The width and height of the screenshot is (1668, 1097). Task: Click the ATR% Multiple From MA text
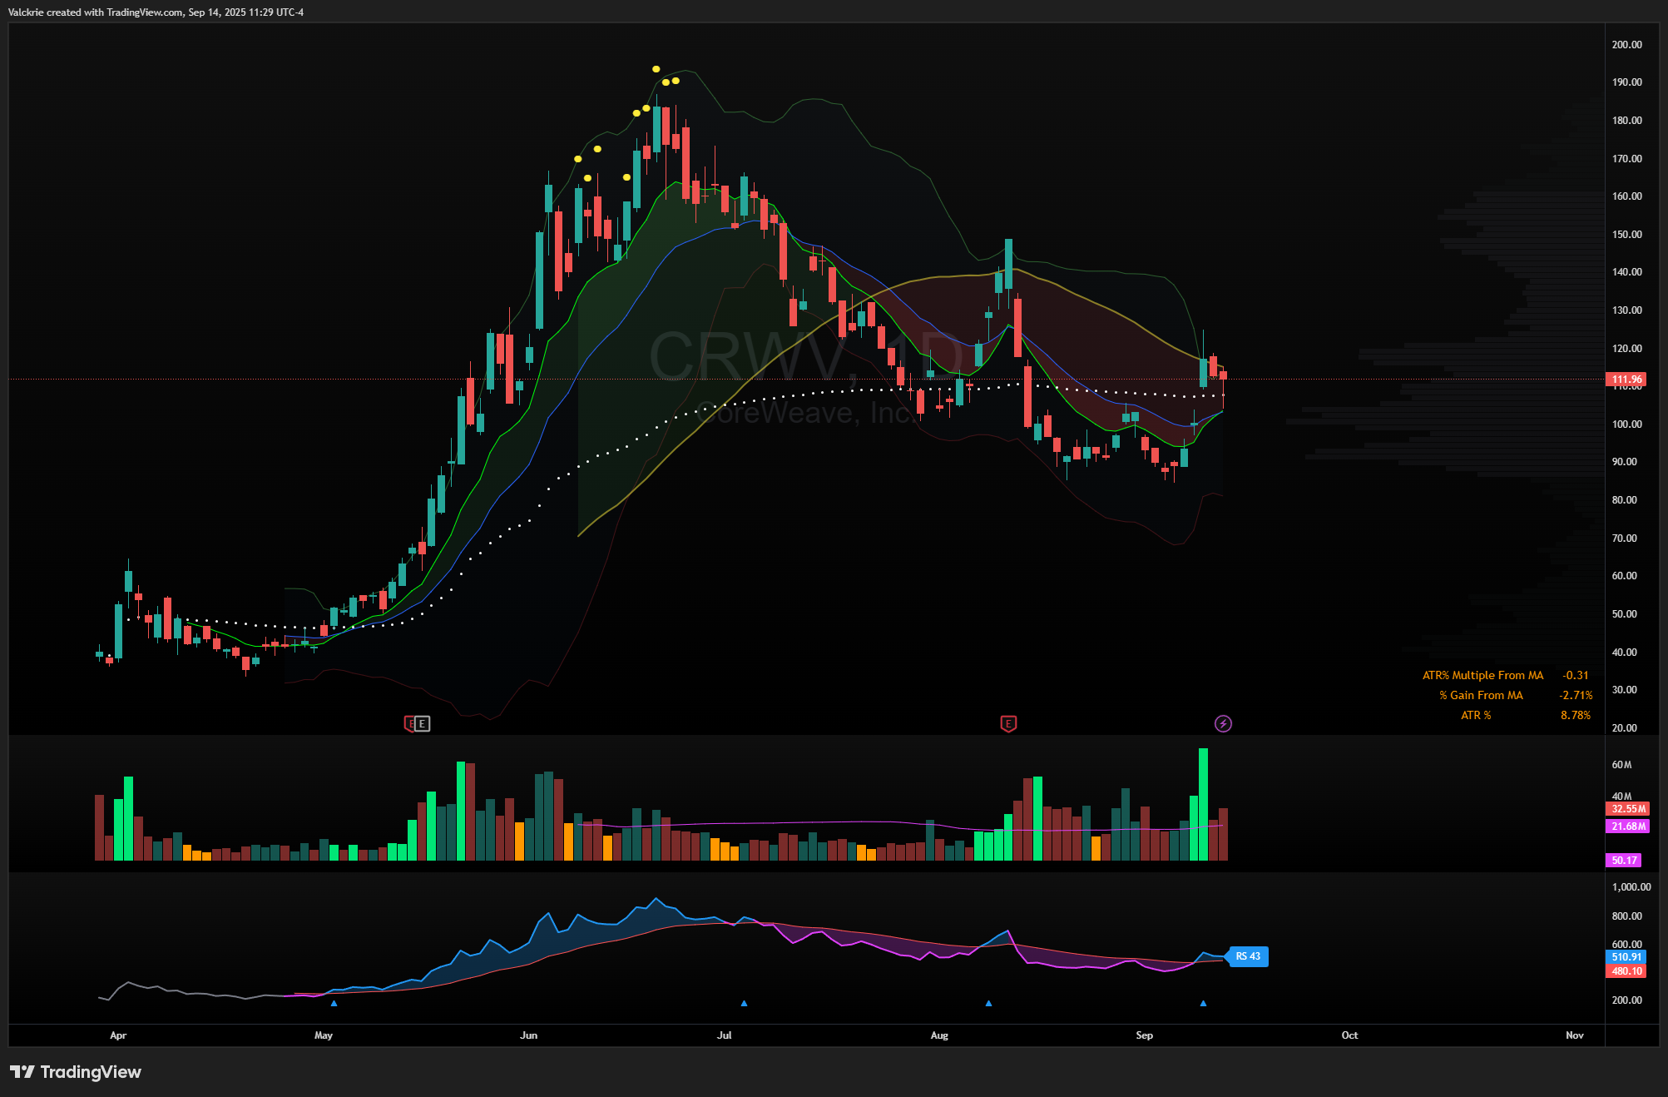click(x=1482, y=675)
